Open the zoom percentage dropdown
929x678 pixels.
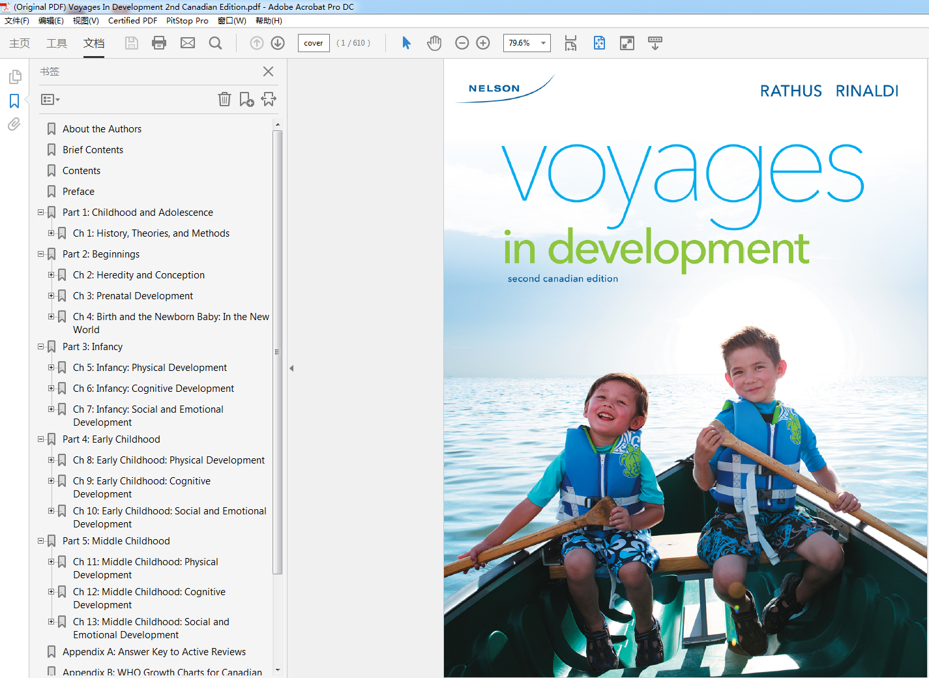543,43
